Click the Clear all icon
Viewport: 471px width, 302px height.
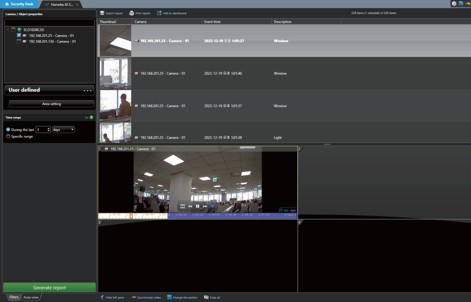pyautogui.click(x=206, y=297)
